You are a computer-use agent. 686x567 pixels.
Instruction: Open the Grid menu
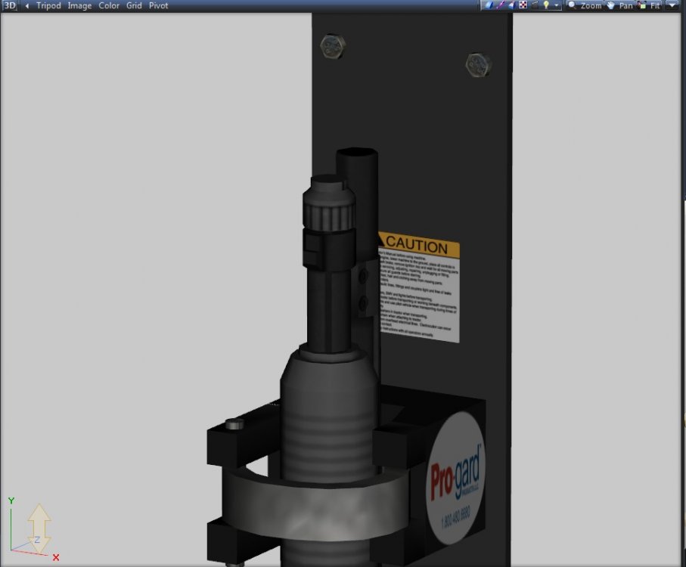(x=134, y=6)
